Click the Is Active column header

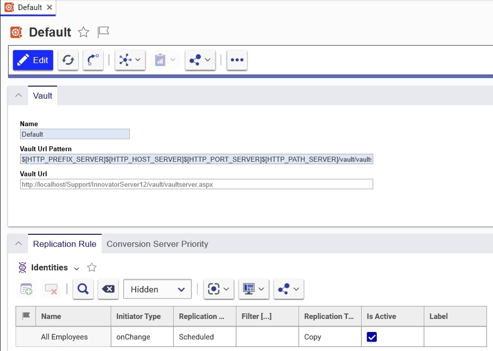(x=393, y=316)
